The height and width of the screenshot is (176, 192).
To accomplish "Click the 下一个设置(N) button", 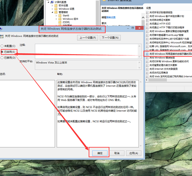I will [x=110, y=38].
